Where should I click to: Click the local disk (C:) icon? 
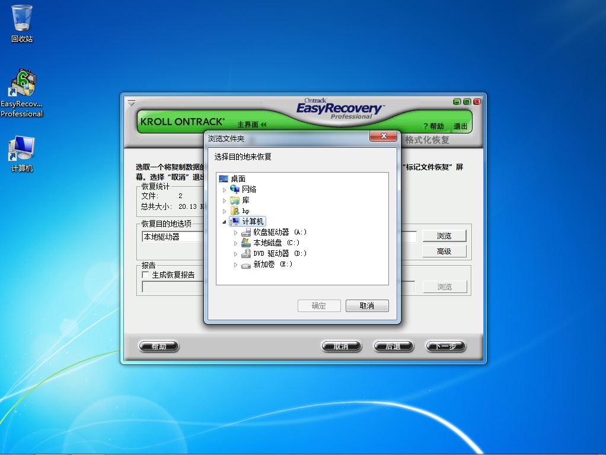(246, 243)
